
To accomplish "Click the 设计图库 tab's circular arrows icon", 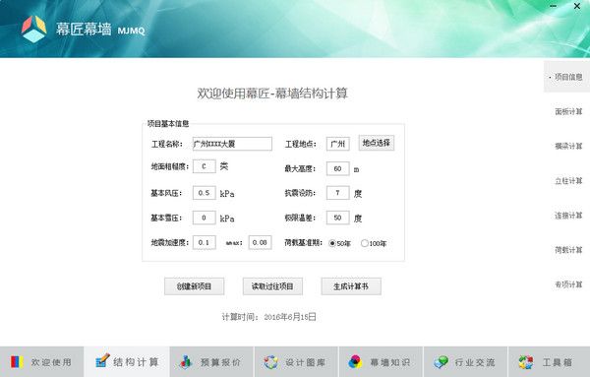I will point(270,362).
